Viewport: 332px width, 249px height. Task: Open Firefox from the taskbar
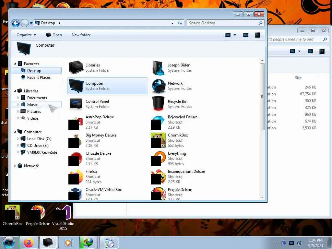pos(29,243)
